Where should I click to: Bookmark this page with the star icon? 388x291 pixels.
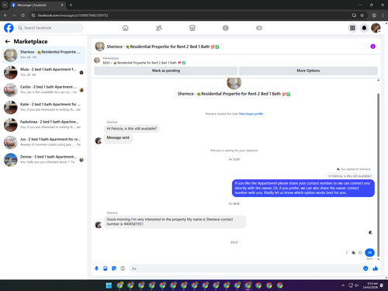point(362,16)
